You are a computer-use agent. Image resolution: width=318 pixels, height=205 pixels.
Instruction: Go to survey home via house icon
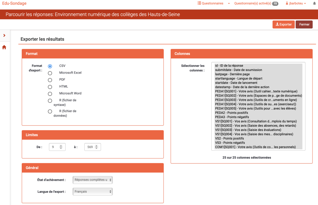(4, 47)
